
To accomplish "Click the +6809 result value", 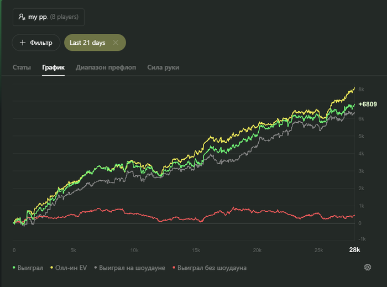I will coord(368,104).
